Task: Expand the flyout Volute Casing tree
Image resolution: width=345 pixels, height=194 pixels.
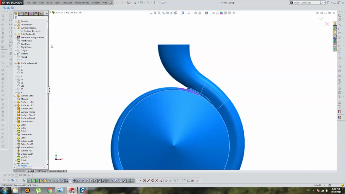Action: coord(50,12)
